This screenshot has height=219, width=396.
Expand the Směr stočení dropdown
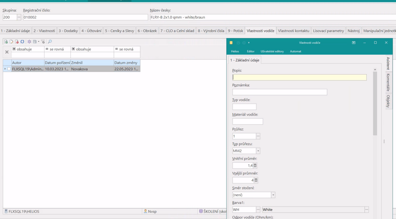[x=273, y=195]
